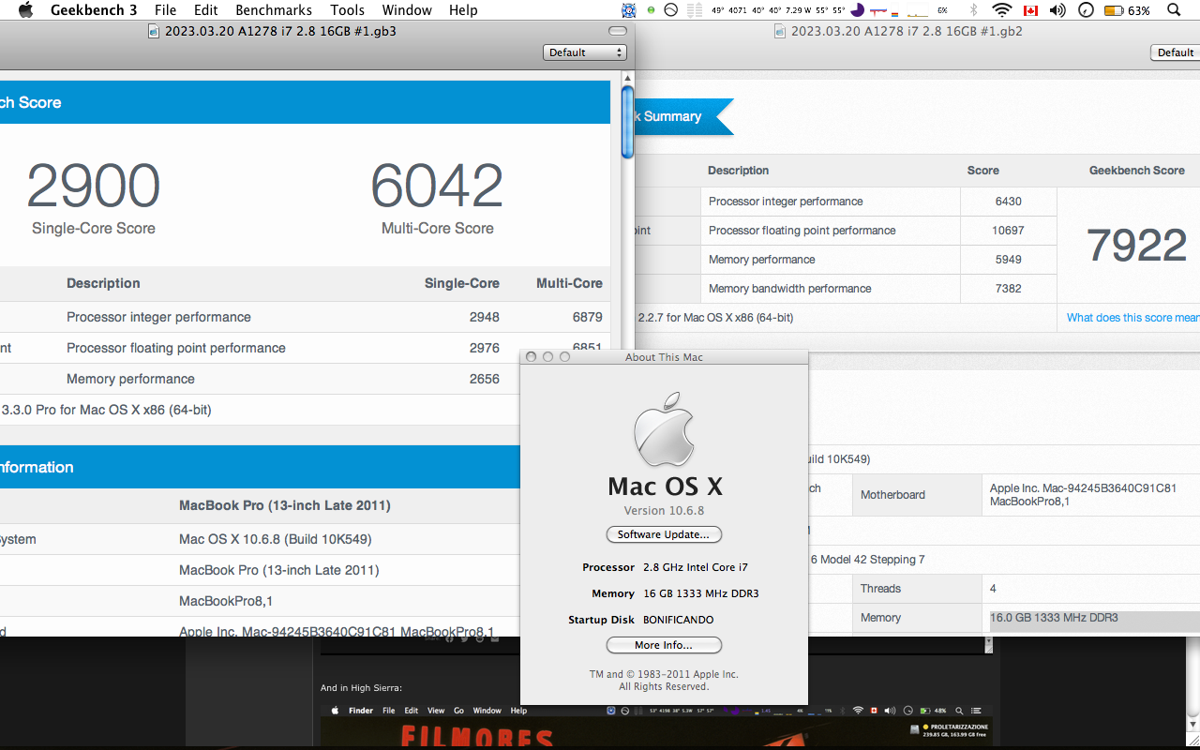Click the 5949 memory performance score

(1009, 260)
